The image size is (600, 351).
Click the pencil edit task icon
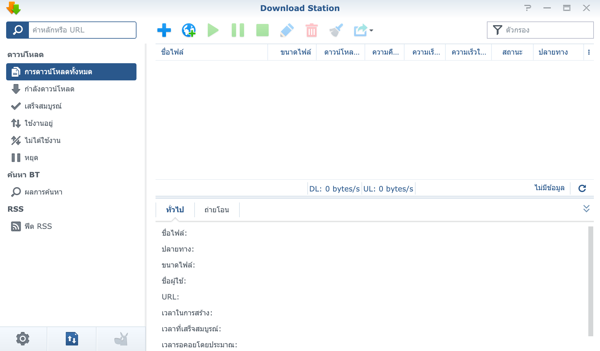click(x=287, y=30)
